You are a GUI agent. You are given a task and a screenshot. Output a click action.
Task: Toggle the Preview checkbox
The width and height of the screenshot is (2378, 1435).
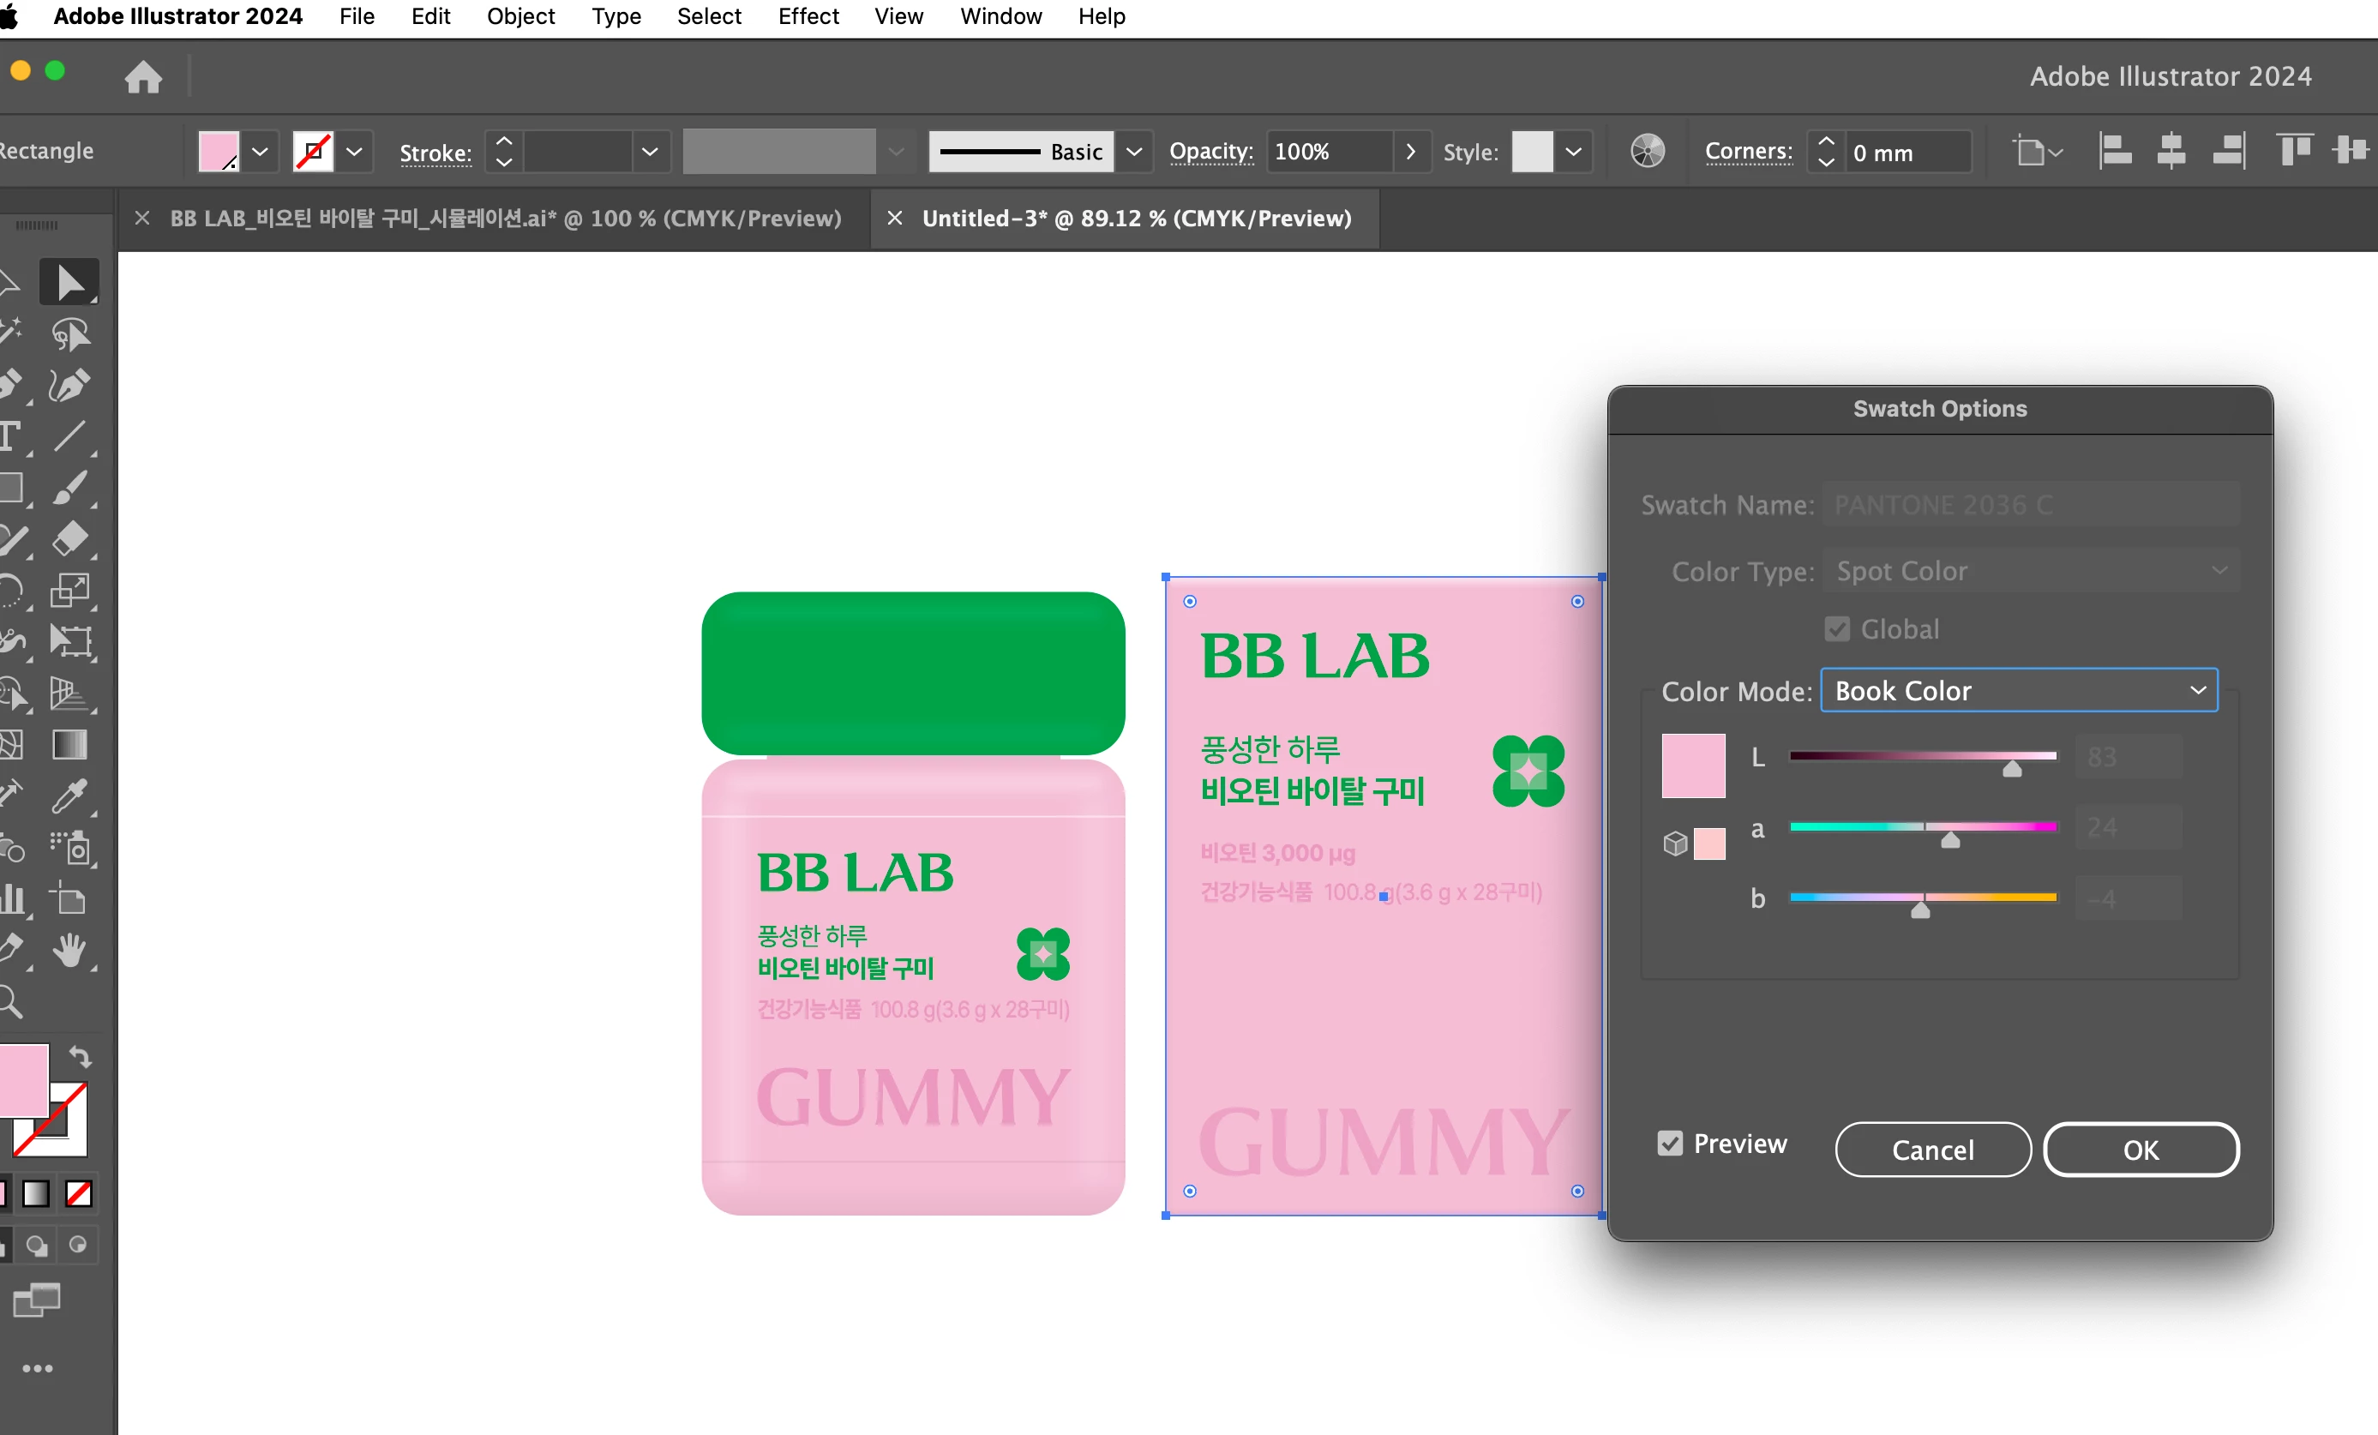pos(1670,1144)
